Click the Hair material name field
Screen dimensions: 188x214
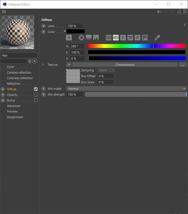[19, 55]
